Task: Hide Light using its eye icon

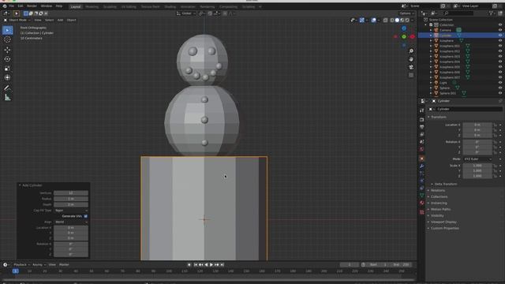Action: (500, 83)
